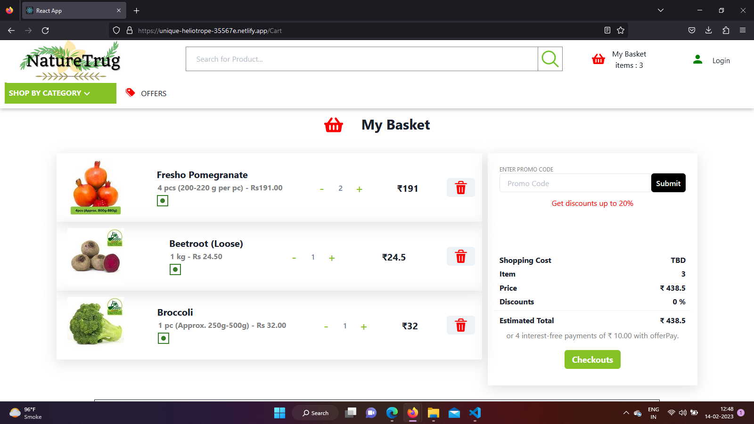The height and width of the screenshot is (424, 754).
Task: Click the green user profile icon
Action: 698,59
